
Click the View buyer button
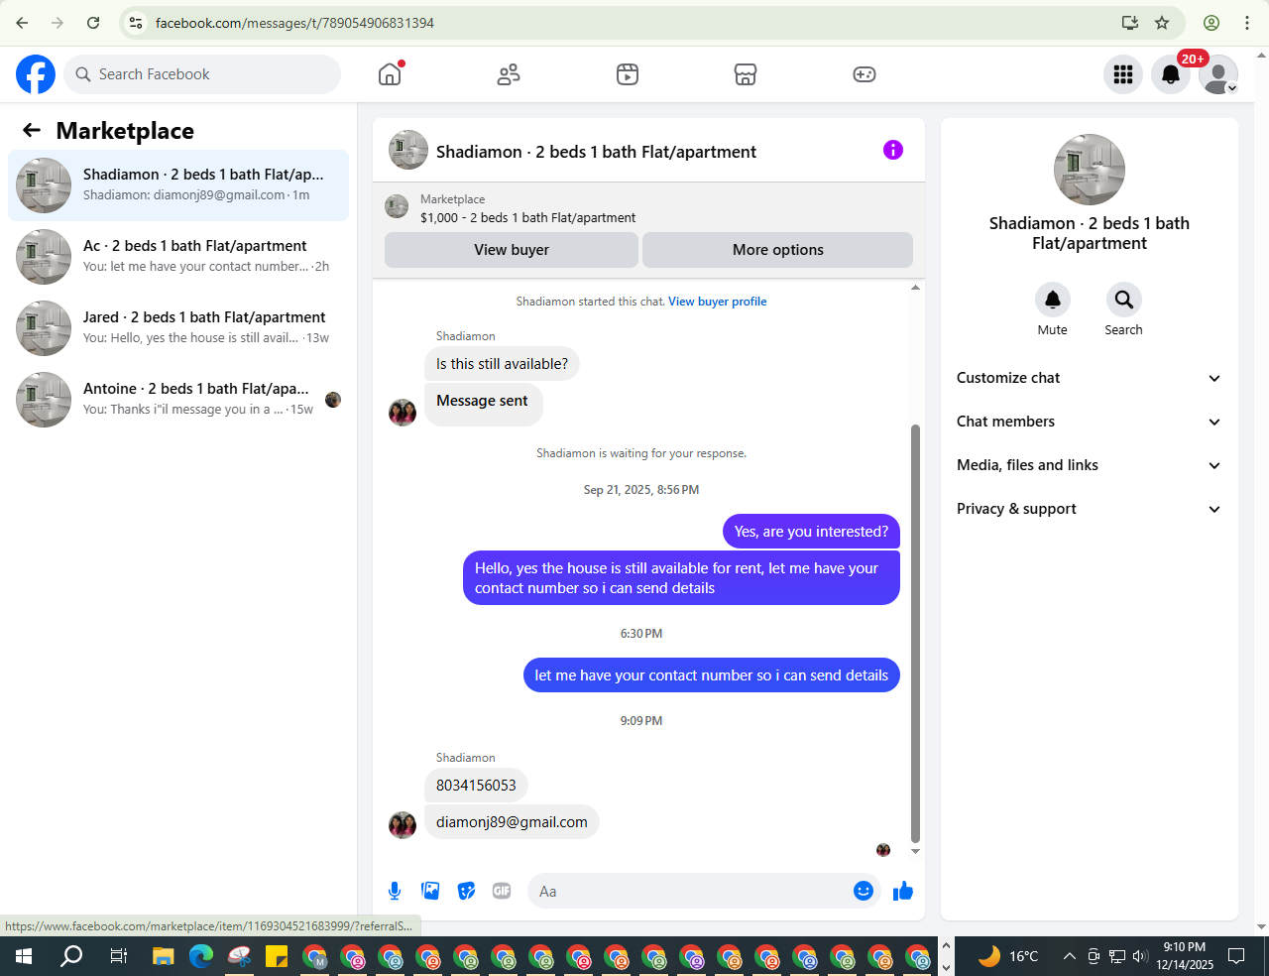point(512,250)
